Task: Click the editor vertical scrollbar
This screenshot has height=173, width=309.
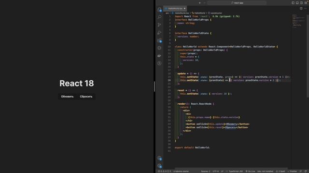Action: tap(308, 56)
